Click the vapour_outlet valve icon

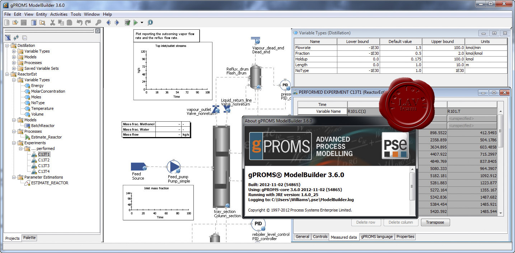pyautogui.click(x=215, y=109)
